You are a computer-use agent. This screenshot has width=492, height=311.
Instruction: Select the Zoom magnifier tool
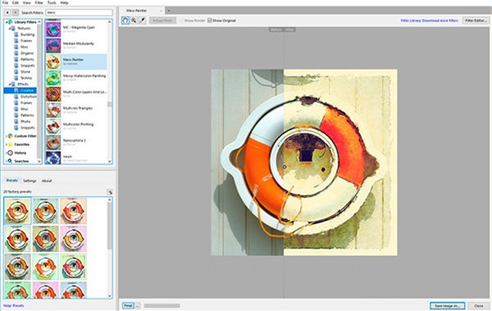[134, 21]
